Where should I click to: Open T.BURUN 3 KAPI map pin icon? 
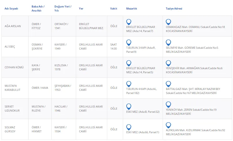click(129, 43)
